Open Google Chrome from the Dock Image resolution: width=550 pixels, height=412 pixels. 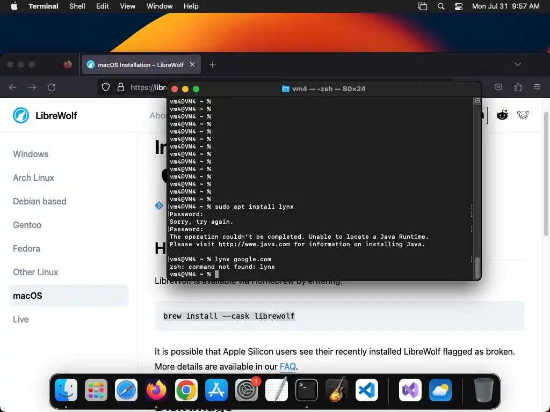pyautogui.click(x=186, y=390)
